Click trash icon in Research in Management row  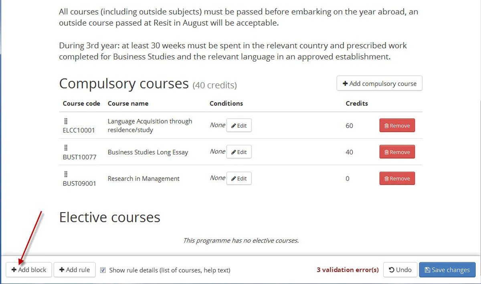(x=386, y=179)
